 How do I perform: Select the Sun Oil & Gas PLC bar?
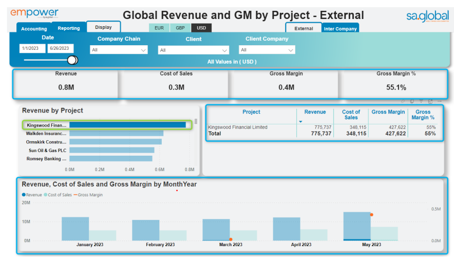pos(112,150)
